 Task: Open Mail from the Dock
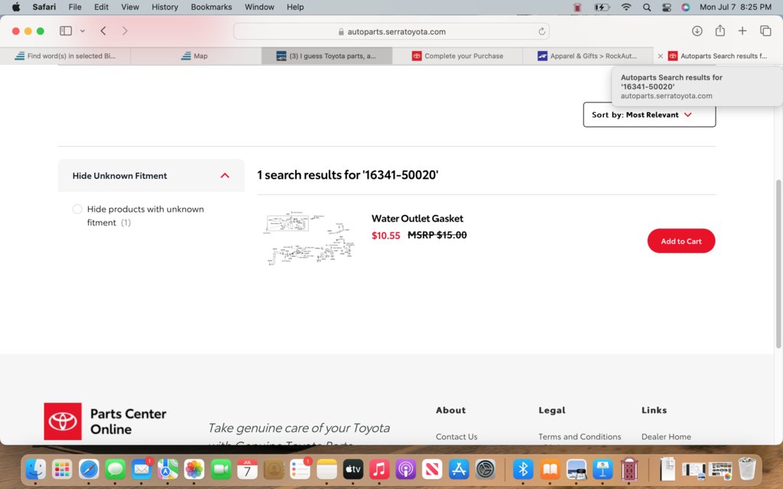(x=141, y=469)
